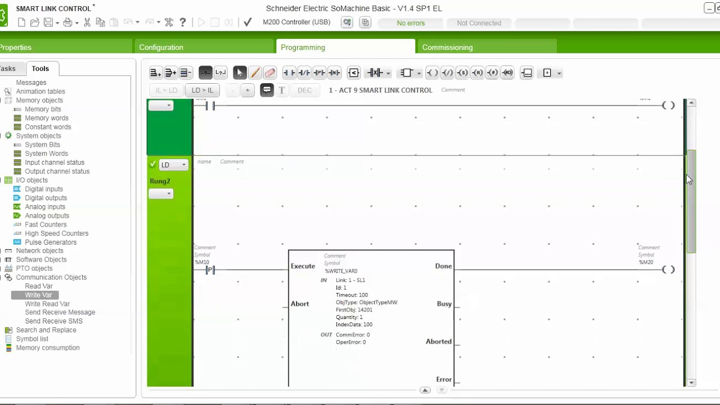
Task: Open the other ladder items dropdown arrow
Action: tap(559, 73)
